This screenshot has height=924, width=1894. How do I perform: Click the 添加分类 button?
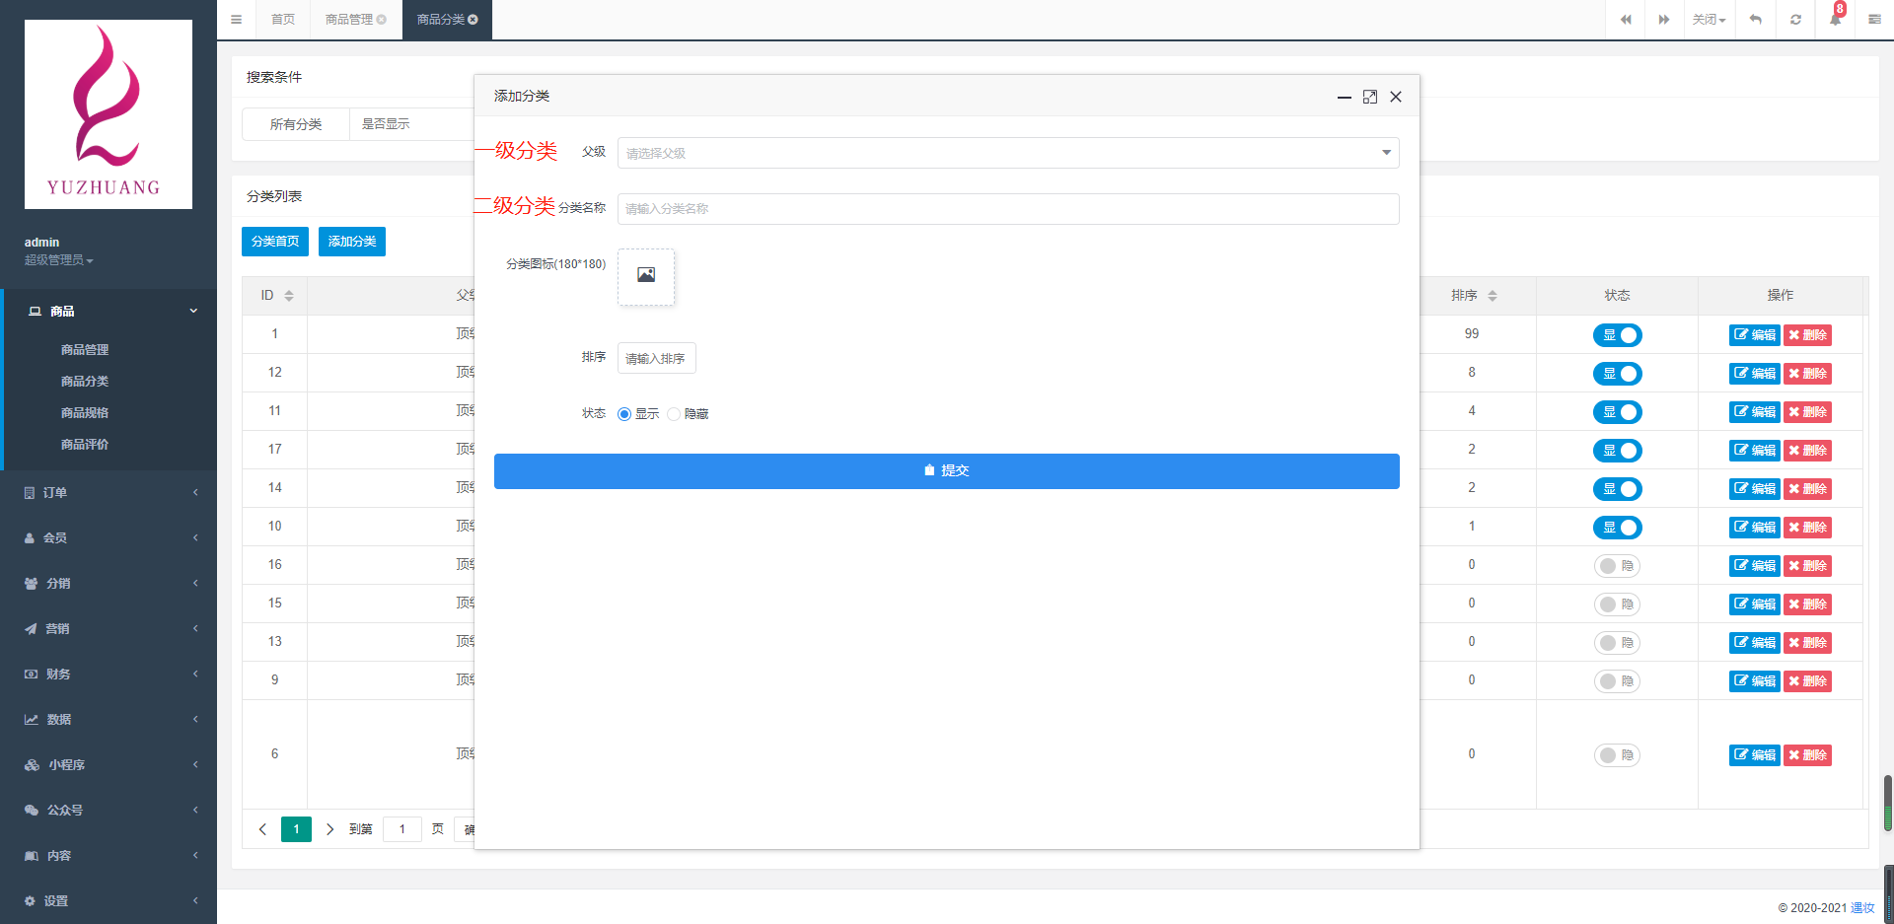[352, 242]
